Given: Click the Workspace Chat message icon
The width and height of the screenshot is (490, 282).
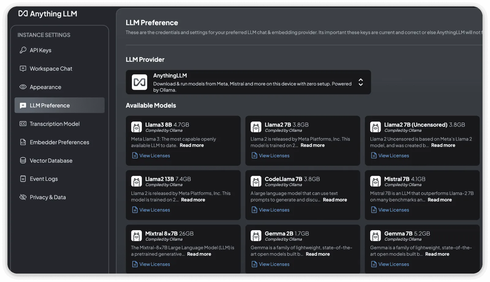Looking at the screenshot, I should pos(23,69).
